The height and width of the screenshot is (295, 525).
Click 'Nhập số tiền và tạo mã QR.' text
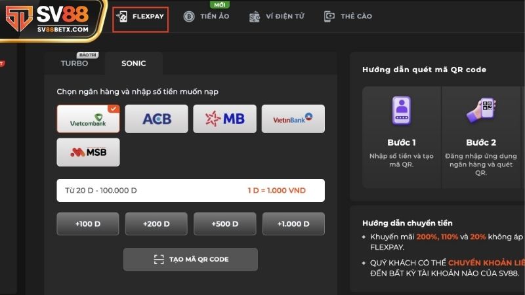[x=402, y=160]
